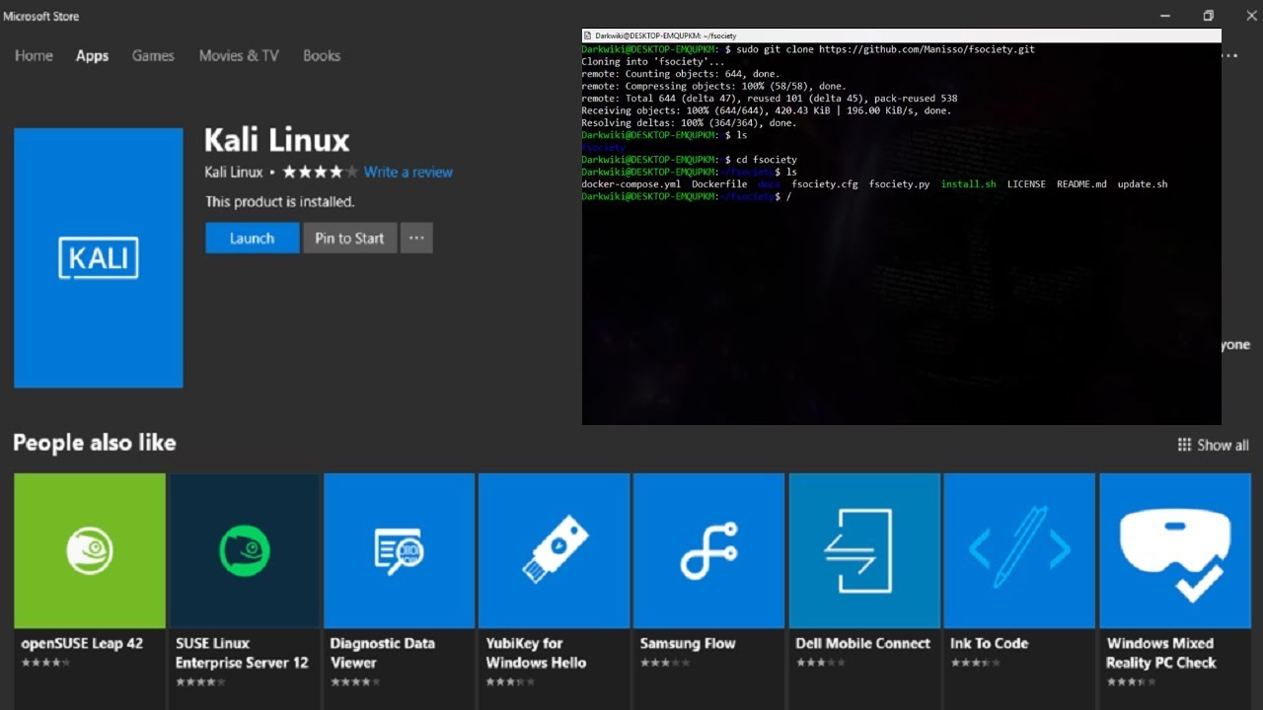Click the Samsung Flow title text

click(x=688, y=643)
